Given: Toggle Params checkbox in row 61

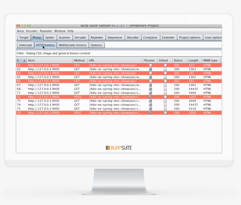Looking at the screenshot, I should [150, 65].
